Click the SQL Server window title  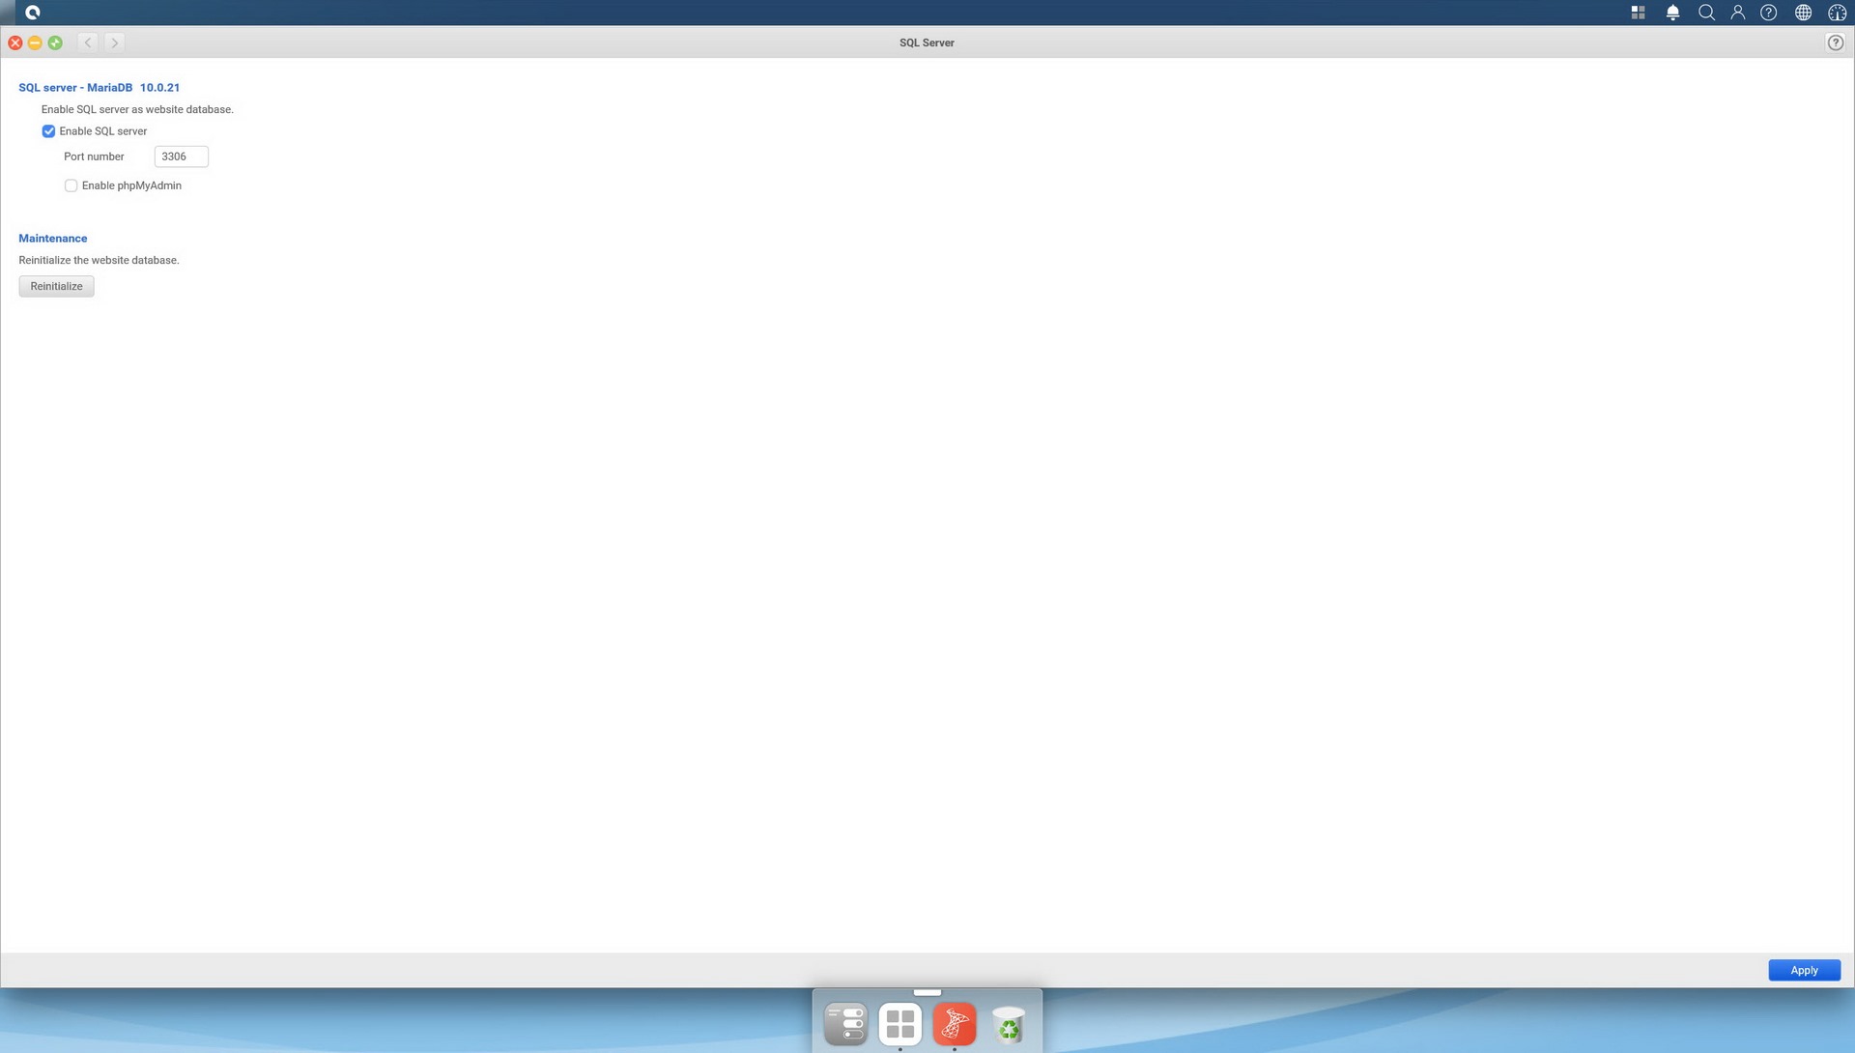(x=927, y=43)
